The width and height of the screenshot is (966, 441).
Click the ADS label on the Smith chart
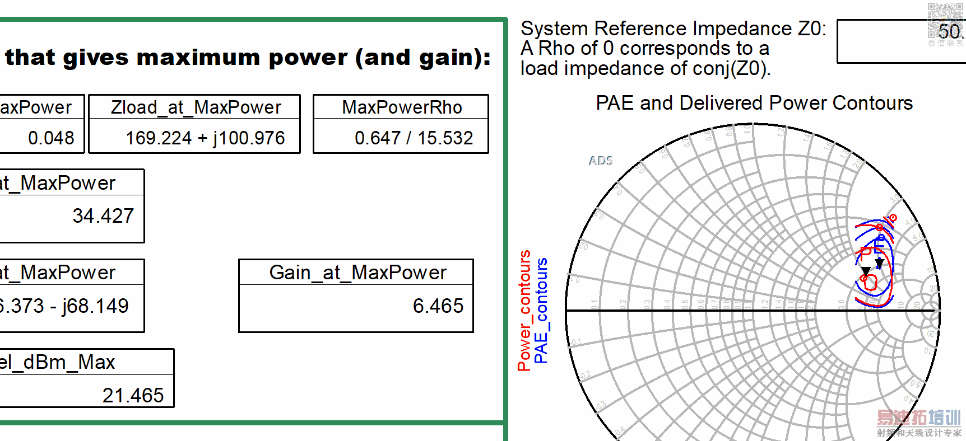click(x=601, y=161)
